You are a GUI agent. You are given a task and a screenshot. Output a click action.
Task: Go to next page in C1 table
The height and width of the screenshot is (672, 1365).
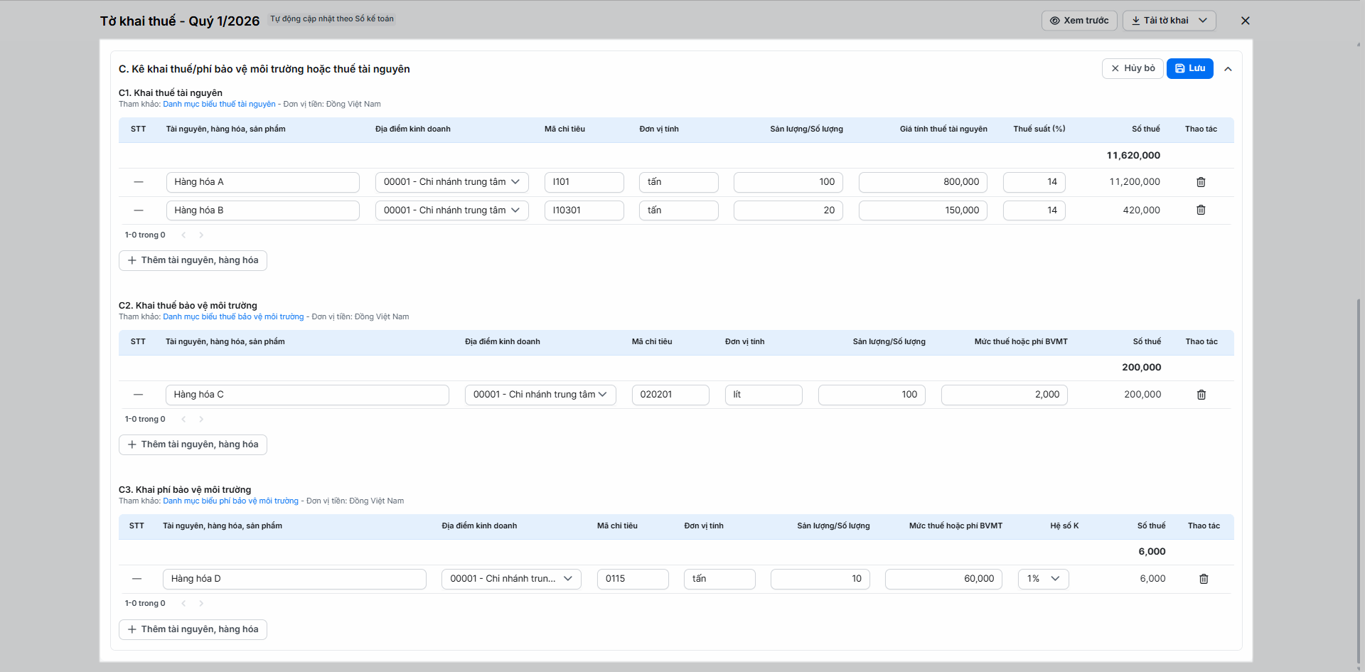pyautogui.click(x=201, y=235)
